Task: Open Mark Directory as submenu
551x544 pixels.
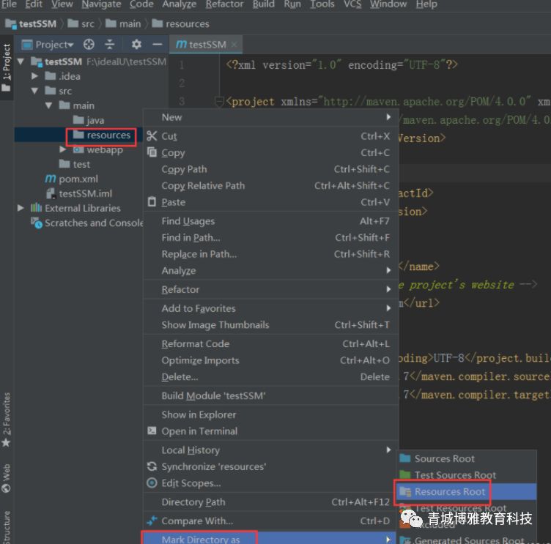Action: point(271,539)
